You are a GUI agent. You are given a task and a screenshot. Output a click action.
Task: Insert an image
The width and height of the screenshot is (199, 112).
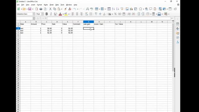(x=127, y=9)
